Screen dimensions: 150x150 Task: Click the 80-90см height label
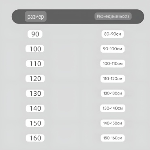(x=113, y=34)
